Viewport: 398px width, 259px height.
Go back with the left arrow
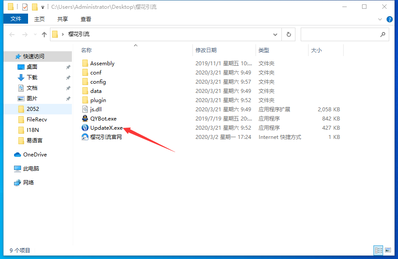coord(12,35)
